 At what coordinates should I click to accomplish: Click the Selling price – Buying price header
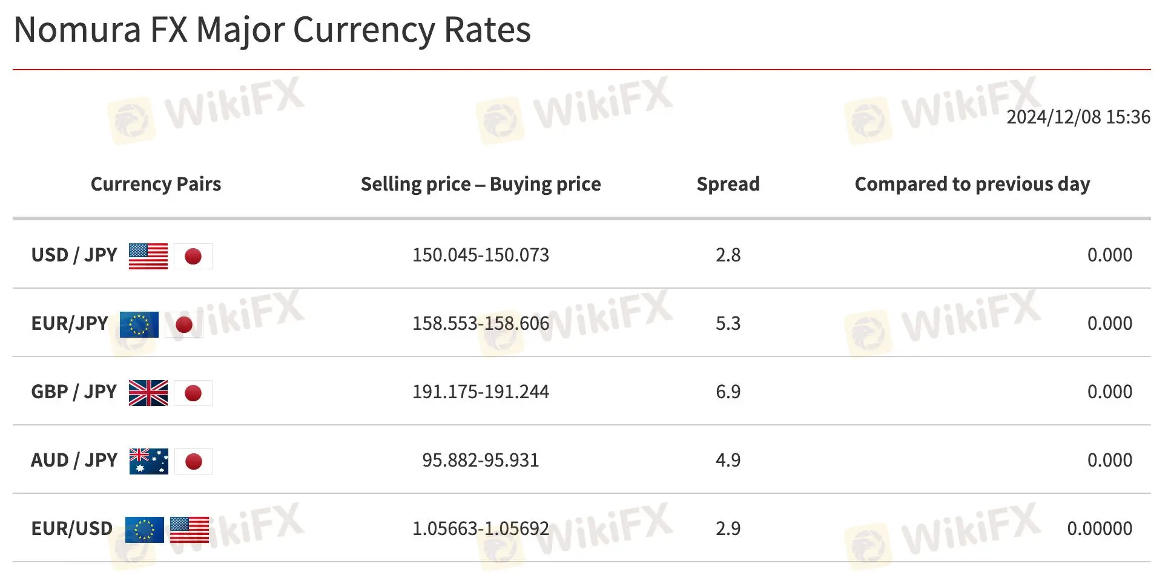481,184
